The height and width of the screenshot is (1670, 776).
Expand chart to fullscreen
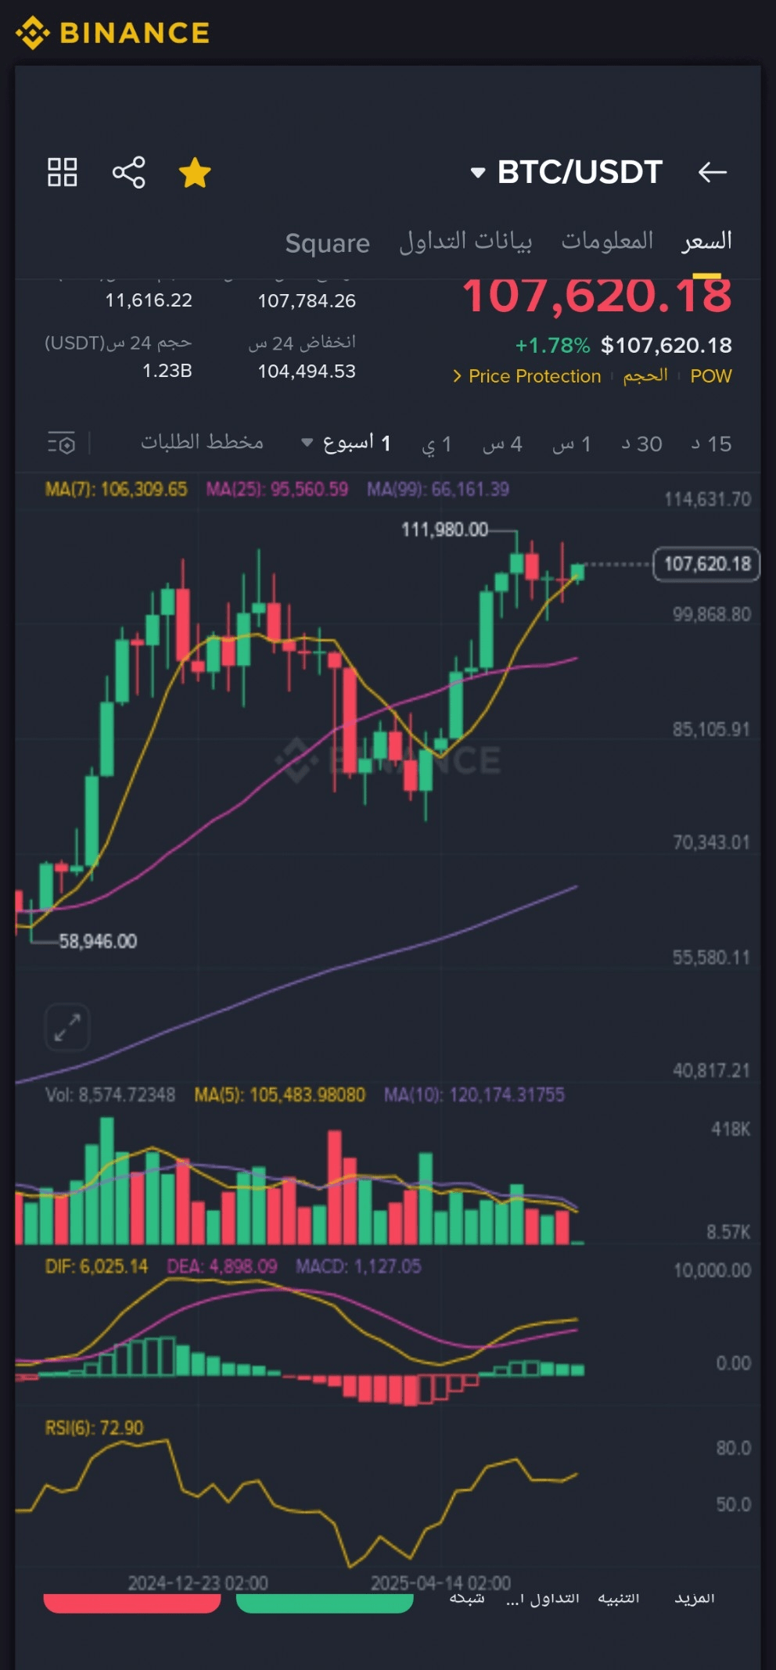coord(67,1027)
